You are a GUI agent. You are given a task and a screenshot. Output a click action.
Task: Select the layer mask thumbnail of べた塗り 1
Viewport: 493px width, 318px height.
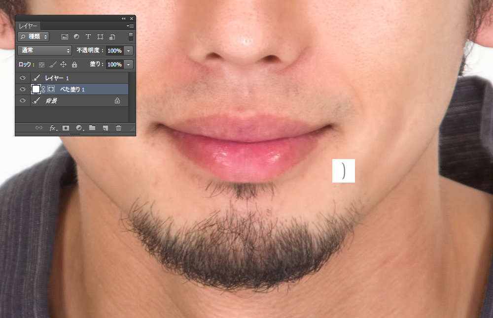[x=51, y=89]
